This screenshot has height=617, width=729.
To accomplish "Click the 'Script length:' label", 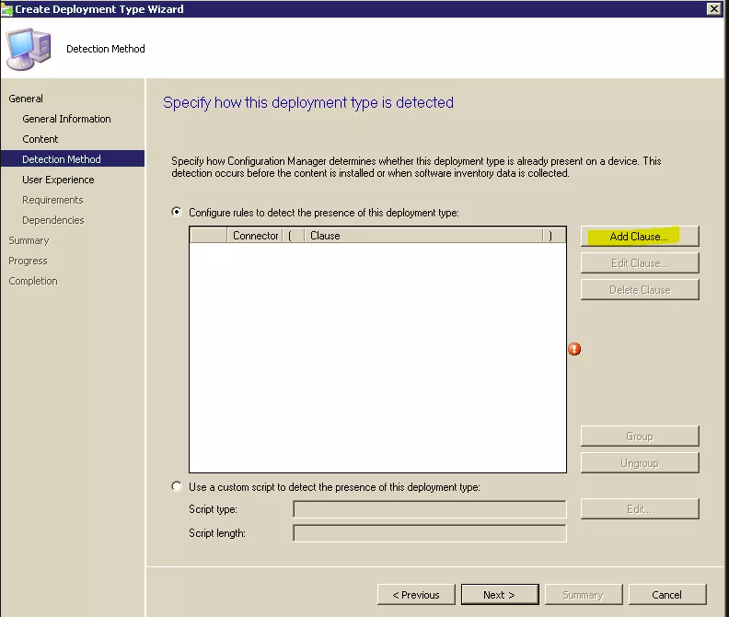I will pos(217,533).
